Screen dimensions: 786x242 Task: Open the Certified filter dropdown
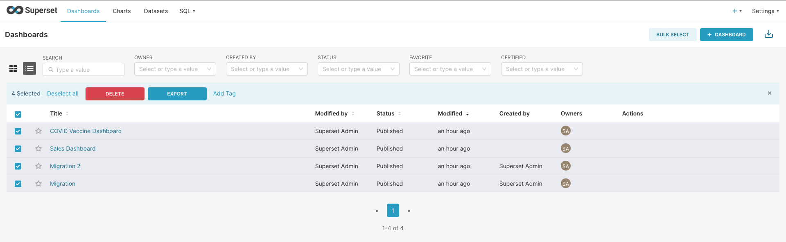(542, 69)
